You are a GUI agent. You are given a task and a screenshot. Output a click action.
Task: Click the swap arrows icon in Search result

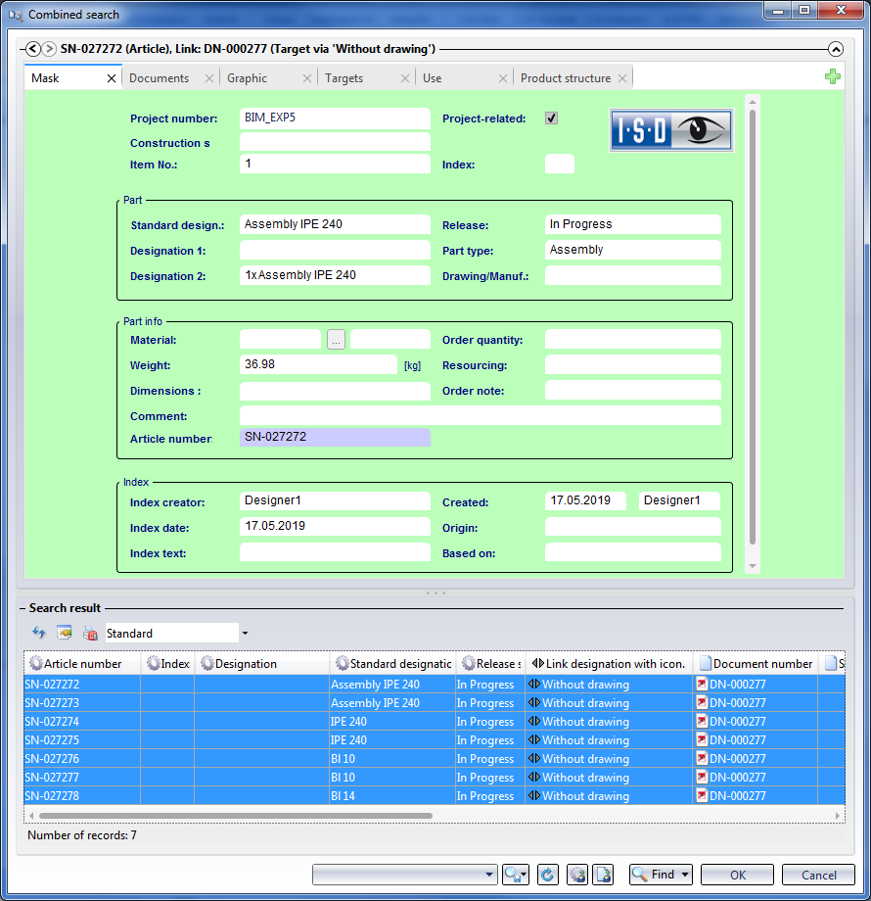(x=39, y=634)
